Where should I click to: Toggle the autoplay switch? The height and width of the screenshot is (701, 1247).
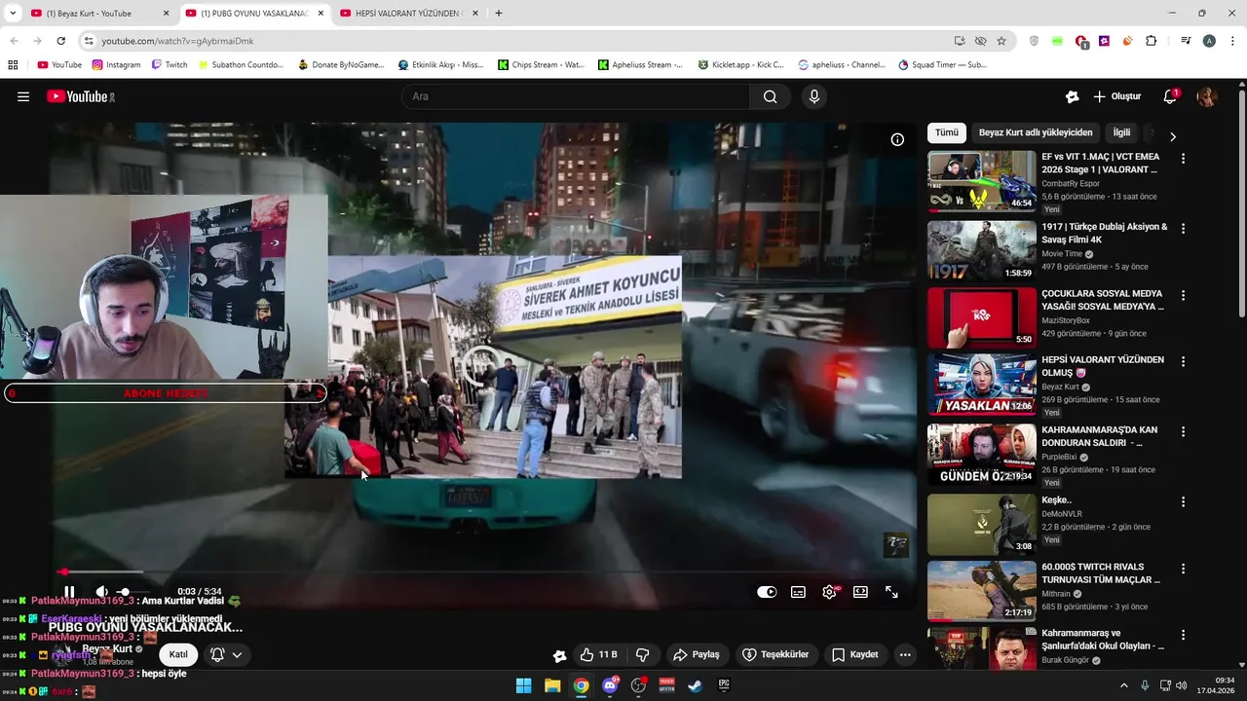click(x=767, y=592)
